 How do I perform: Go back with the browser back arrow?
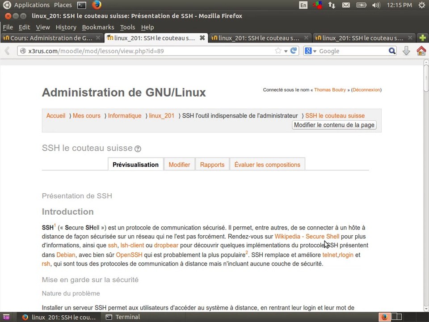pyautogui.click(x=7, y=51)
